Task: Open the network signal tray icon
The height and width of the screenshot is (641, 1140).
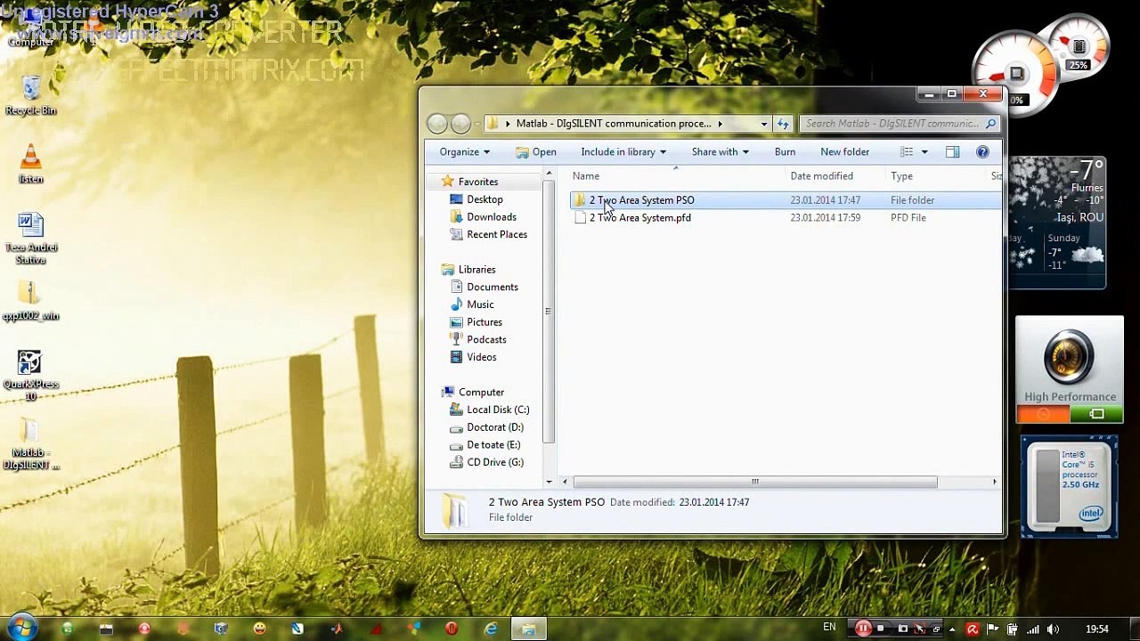Action: (x=1033, y=629)
